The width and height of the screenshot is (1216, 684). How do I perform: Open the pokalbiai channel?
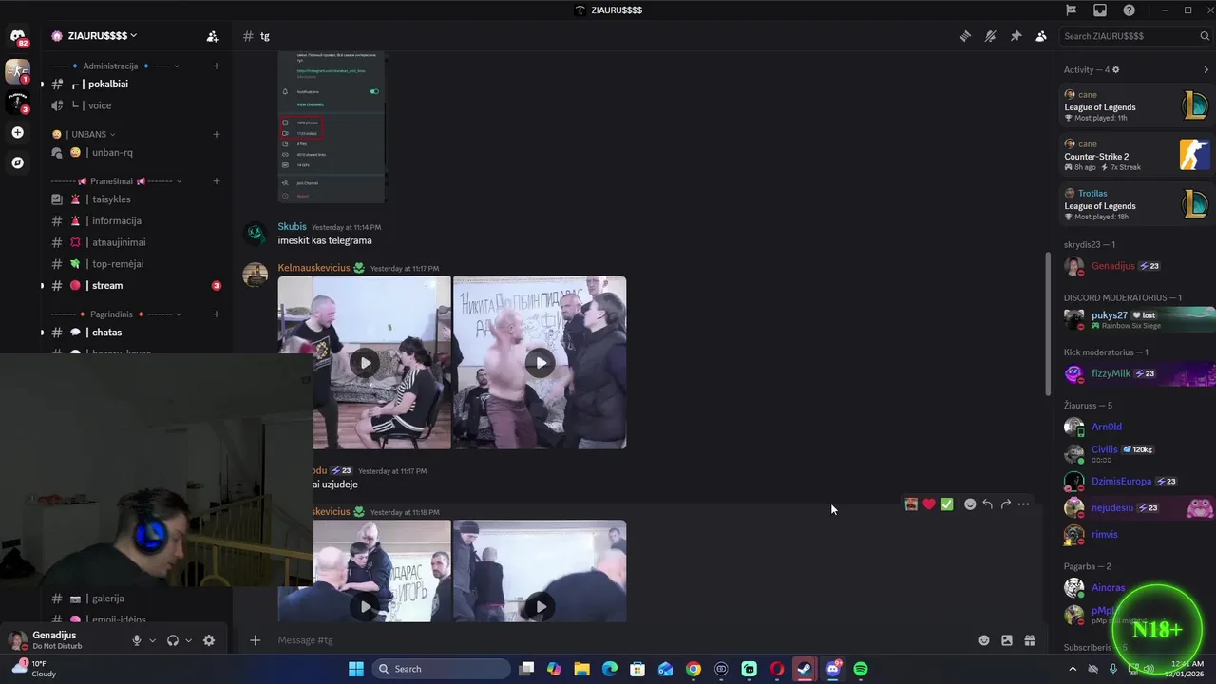(136, 84)
